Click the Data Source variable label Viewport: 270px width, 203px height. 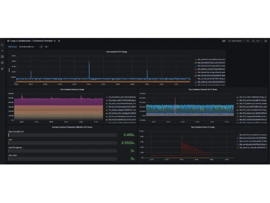tap(12, 47)
